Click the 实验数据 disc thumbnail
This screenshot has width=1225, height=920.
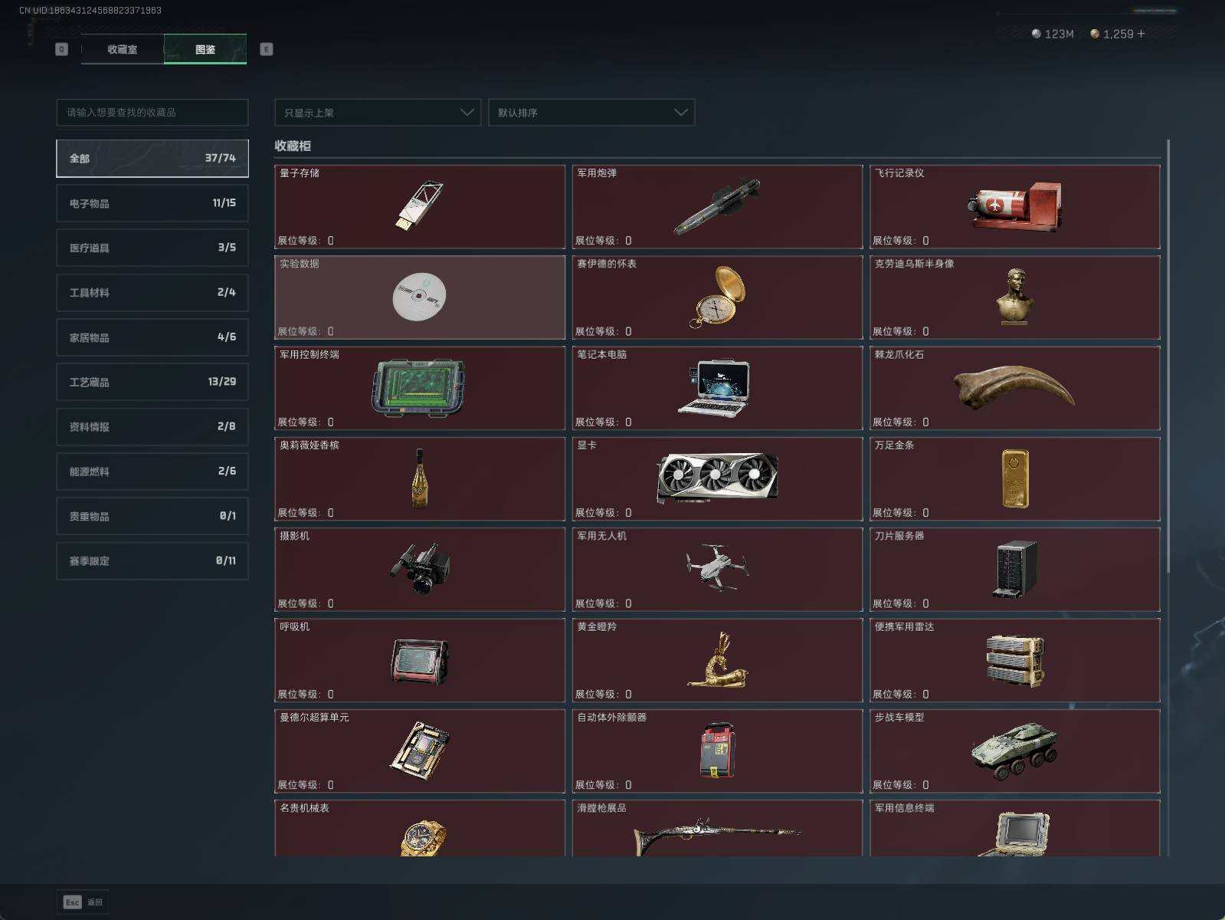tap(419, 297)
